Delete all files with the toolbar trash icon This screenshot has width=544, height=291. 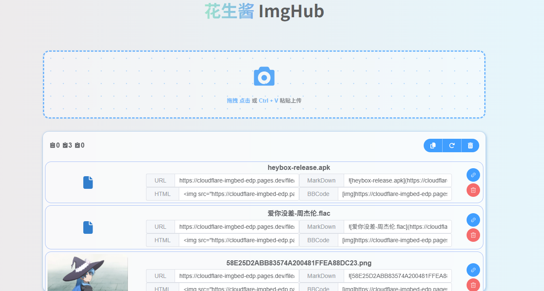(470, 145)
